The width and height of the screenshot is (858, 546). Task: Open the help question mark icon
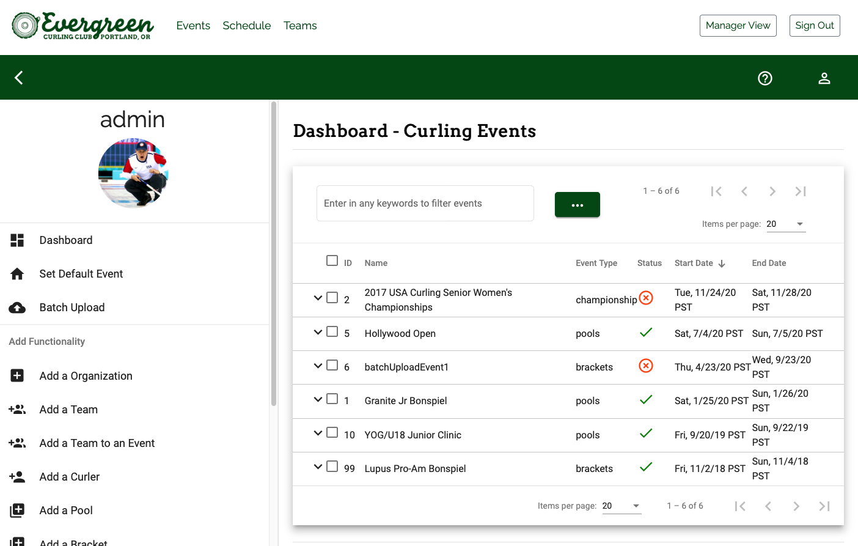[765, 78]
